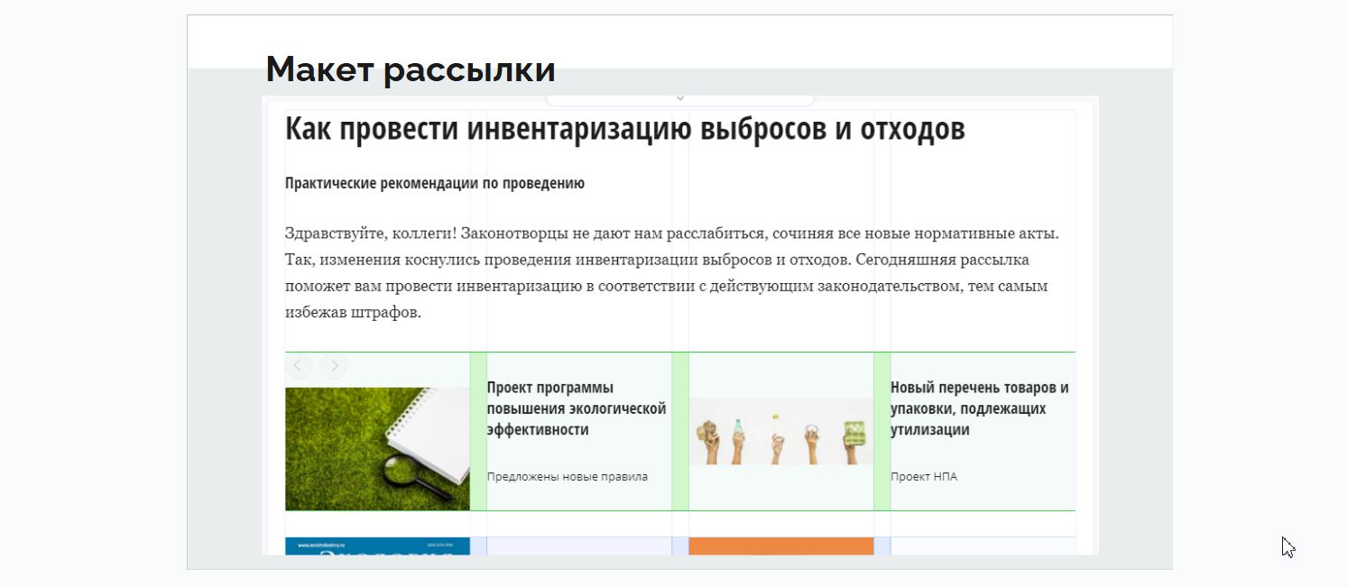Click the 'Проект НПА' subtitle link
The height and width of the screenshot is (587, 1348).
pos(924,476)
